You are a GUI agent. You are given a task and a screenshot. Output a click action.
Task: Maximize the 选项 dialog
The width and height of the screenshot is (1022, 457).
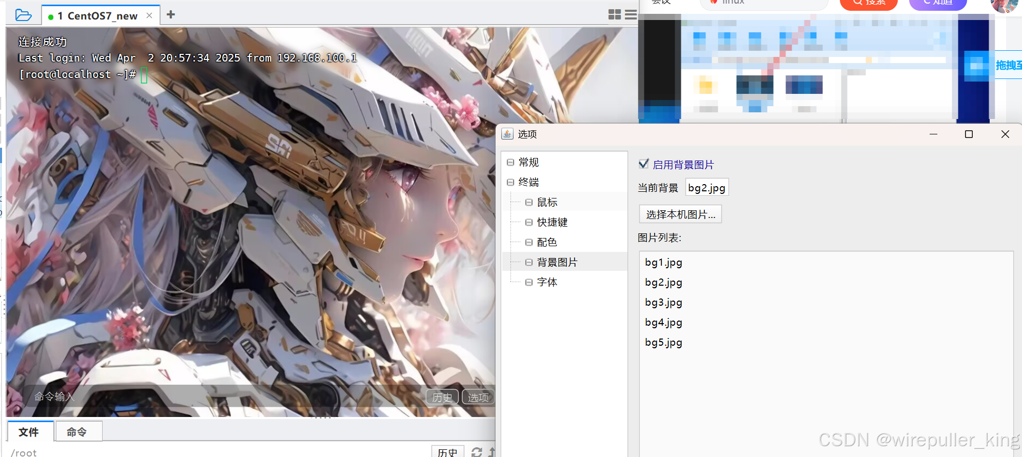click(x=969, y=134)
